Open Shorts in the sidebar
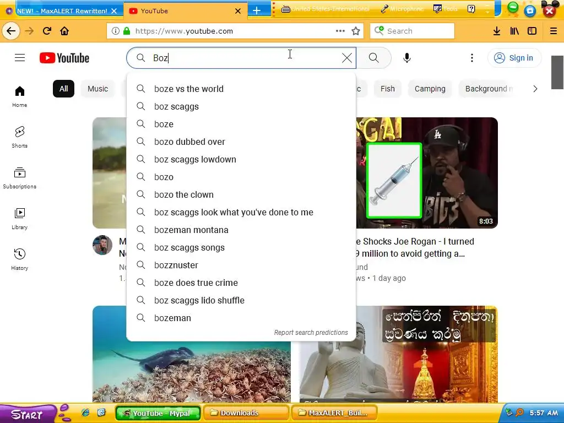The width and height of the screenshot is (564, 423). (x=20, y=137)
